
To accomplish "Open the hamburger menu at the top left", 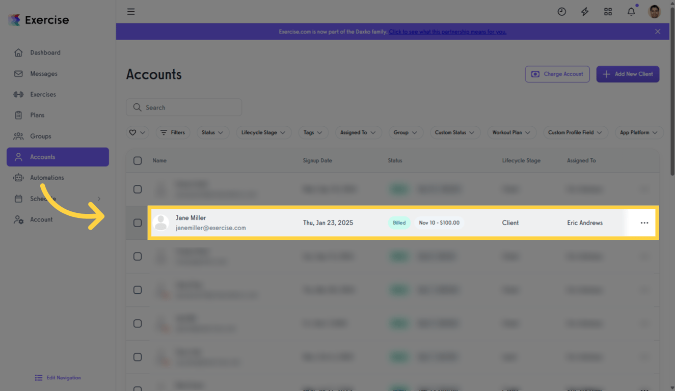I will pyautogui.click(x=131, y=11).
